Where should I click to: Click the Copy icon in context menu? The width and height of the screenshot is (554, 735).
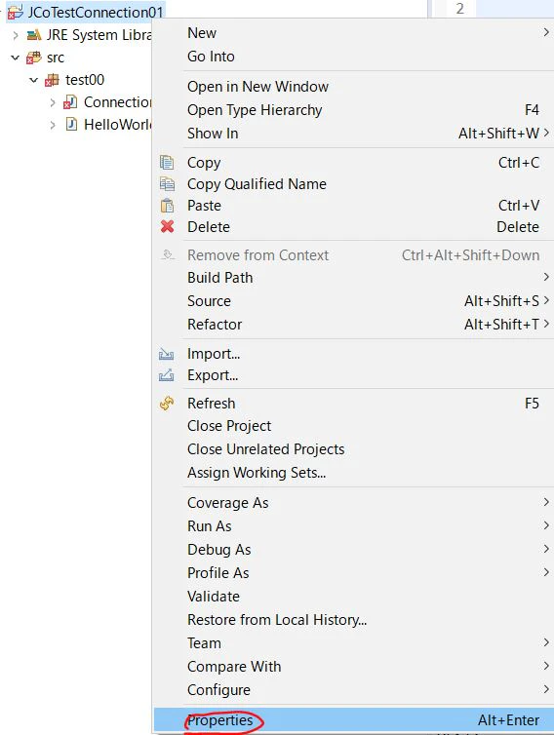pos(167,163)
